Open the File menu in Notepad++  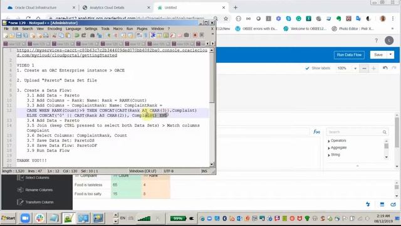(6, 29)
